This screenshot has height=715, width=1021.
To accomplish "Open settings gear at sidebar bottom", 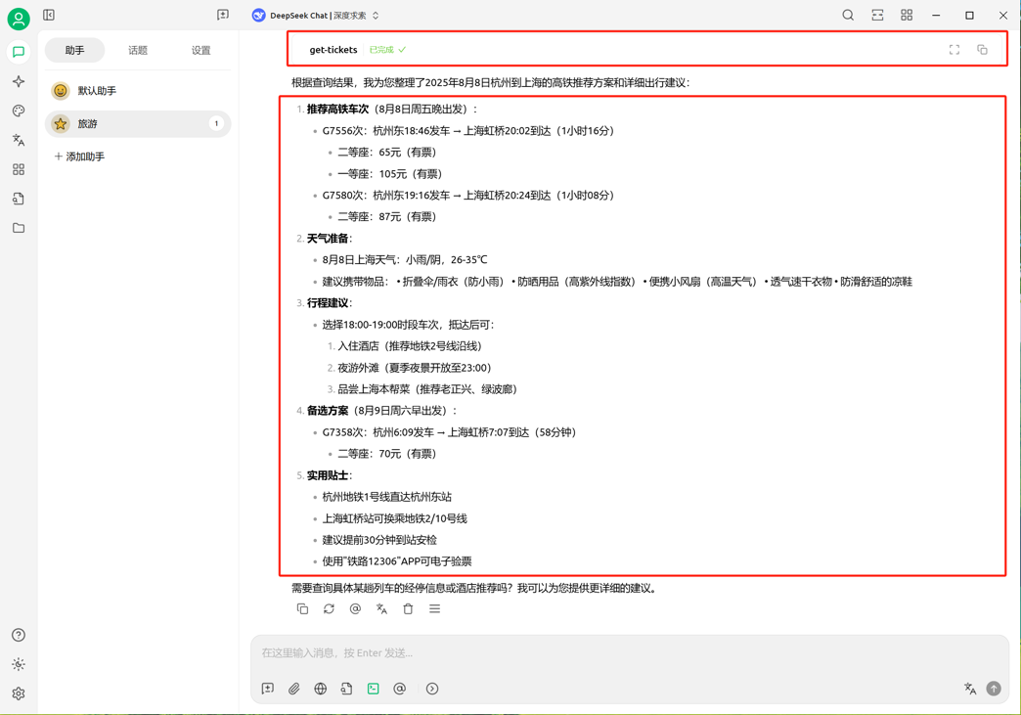I will (x=19, y=693).
